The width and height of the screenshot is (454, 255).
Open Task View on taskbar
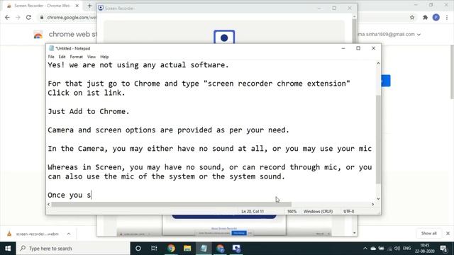(154, 249)
